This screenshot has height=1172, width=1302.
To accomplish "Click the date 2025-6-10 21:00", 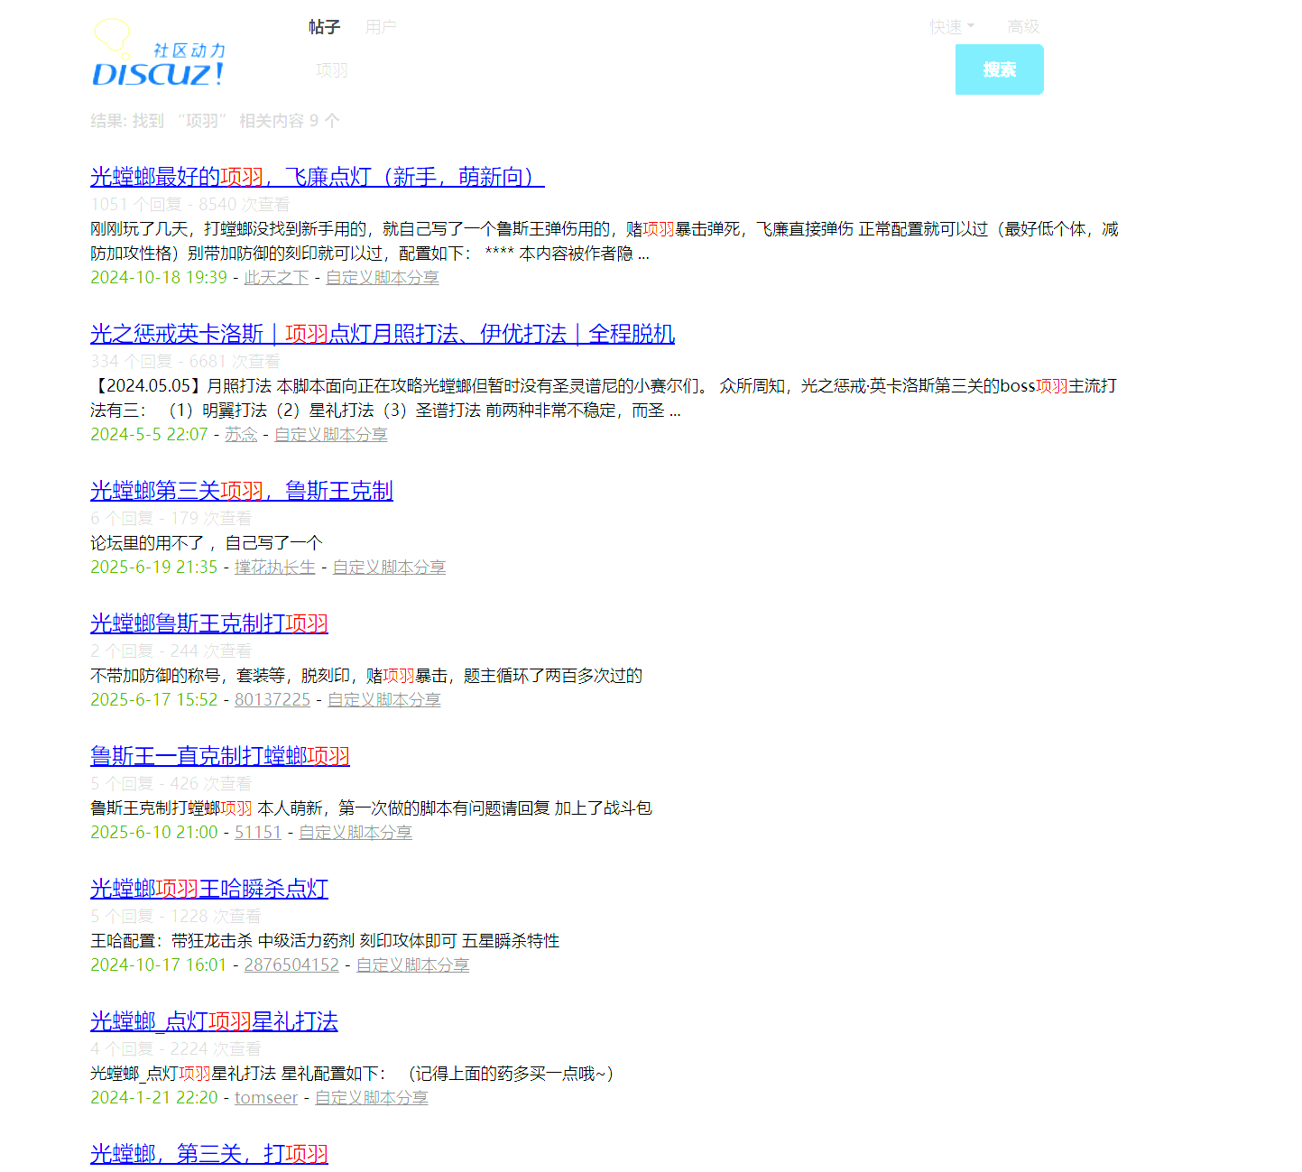I will click(x=154, y=833).
